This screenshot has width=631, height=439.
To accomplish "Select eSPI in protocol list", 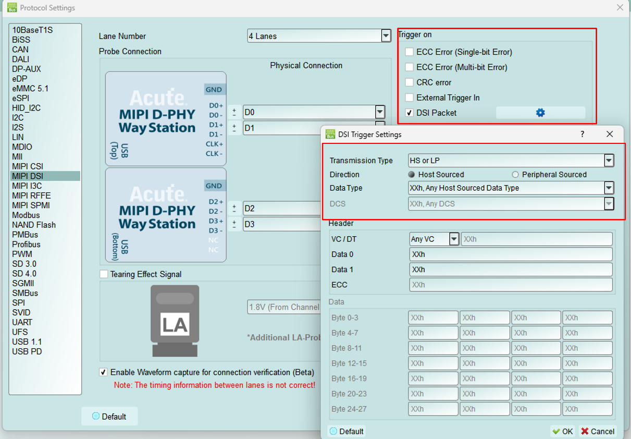I will [21, 98].
